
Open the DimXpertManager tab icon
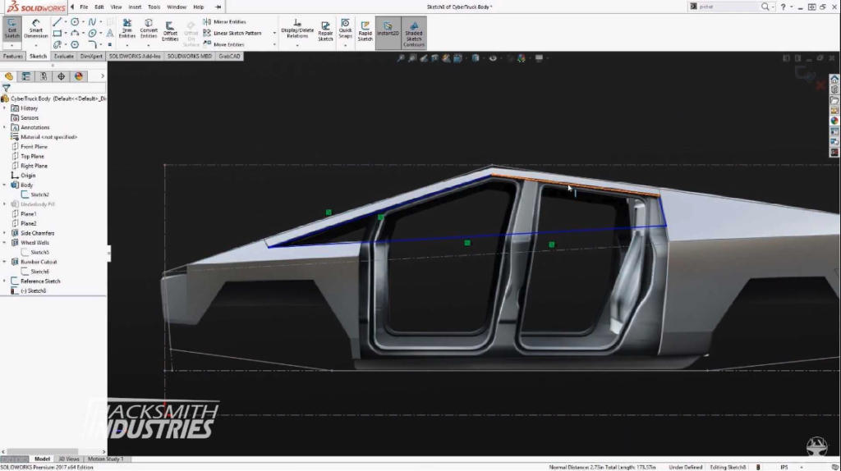[x=61, y=76]
